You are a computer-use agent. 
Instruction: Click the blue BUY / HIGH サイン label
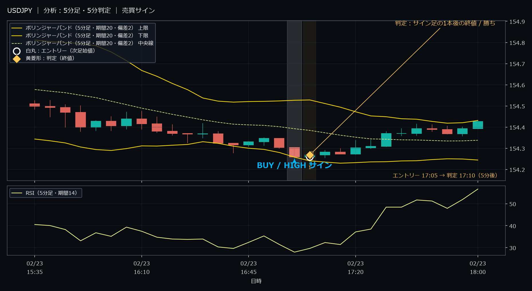pos(294,166)
